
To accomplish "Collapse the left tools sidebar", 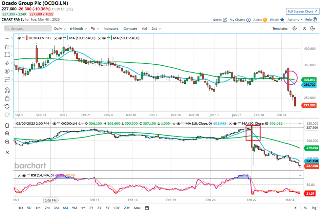I will 7,152.
